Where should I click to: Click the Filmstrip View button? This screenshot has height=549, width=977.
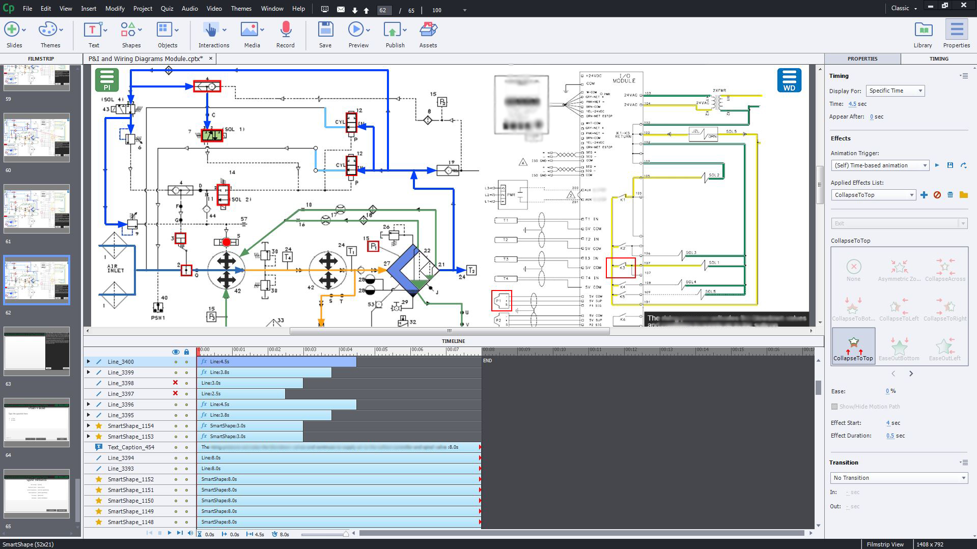click(x=885, y=544)
